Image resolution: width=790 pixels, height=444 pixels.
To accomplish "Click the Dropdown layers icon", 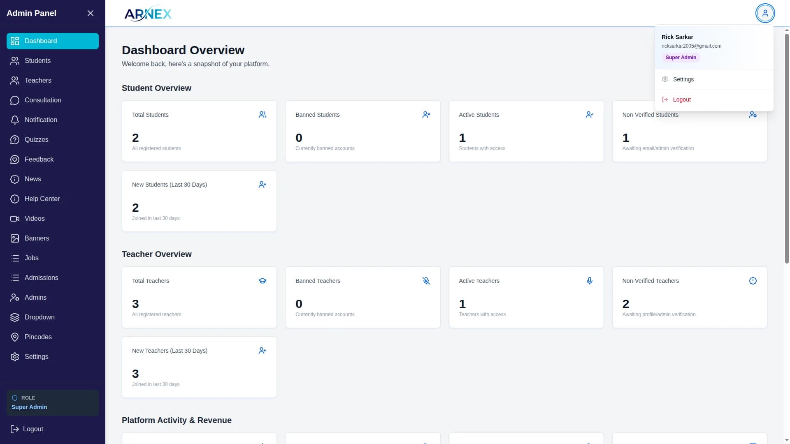I will (x=15, y=317).
